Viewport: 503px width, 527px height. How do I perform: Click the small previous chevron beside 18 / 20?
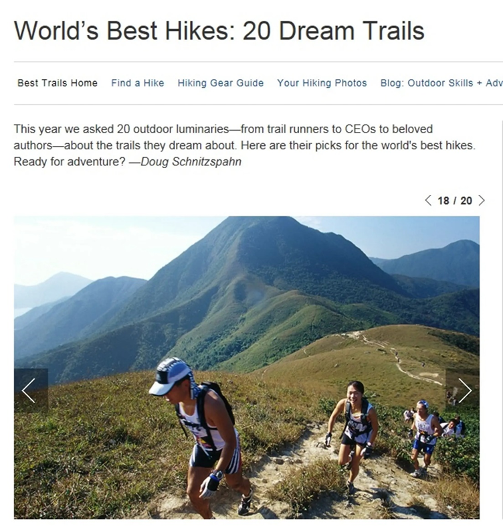428,200
